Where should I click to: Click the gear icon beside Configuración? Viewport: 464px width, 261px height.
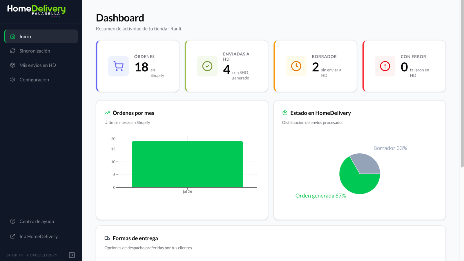click(13, 79)
